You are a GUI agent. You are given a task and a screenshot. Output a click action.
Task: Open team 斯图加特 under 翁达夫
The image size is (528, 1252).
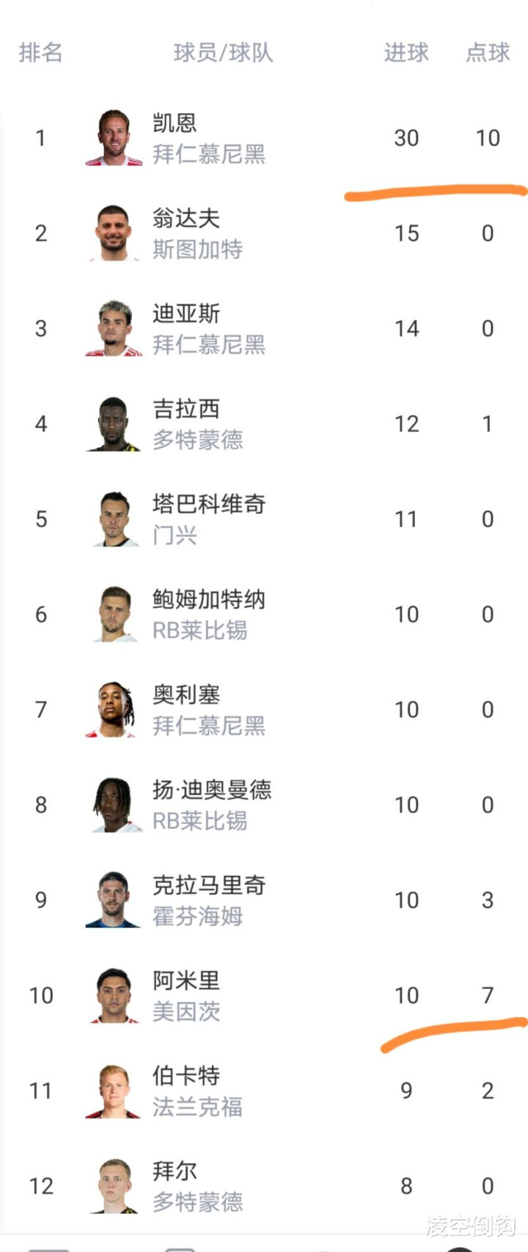pyautogui.click(x=197, y=250)
